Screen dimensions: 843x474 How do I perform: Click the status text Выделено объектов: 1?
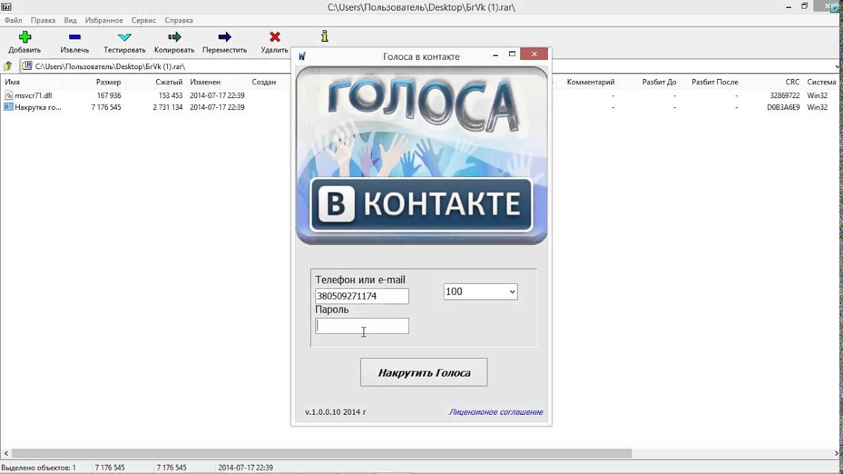39,467
